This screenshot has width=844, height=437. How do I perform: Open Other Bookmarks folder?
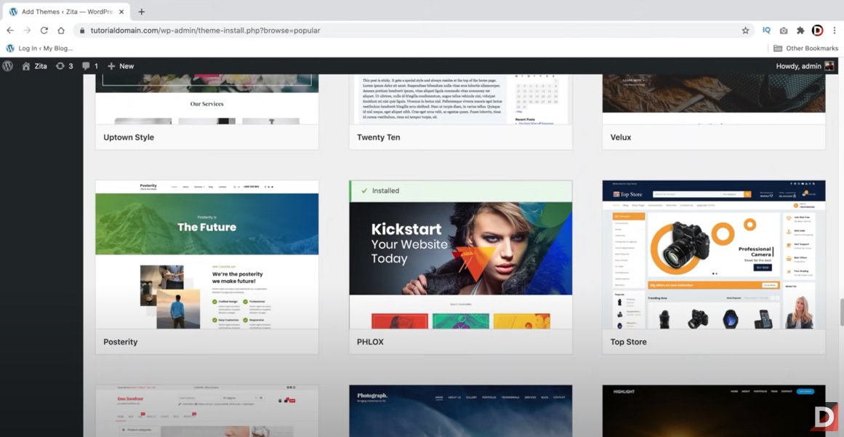[805, 48]
